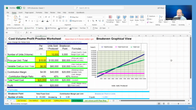Click the Increase Decimal icon

[x=100, y=21]
